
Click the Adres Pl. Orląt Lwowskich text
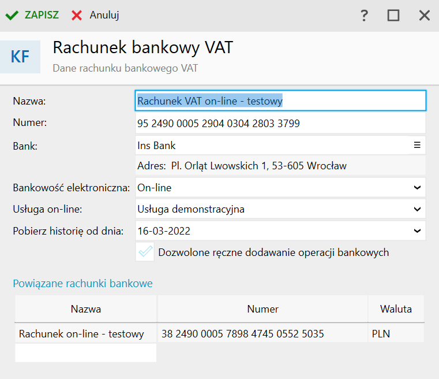point(242,166)
